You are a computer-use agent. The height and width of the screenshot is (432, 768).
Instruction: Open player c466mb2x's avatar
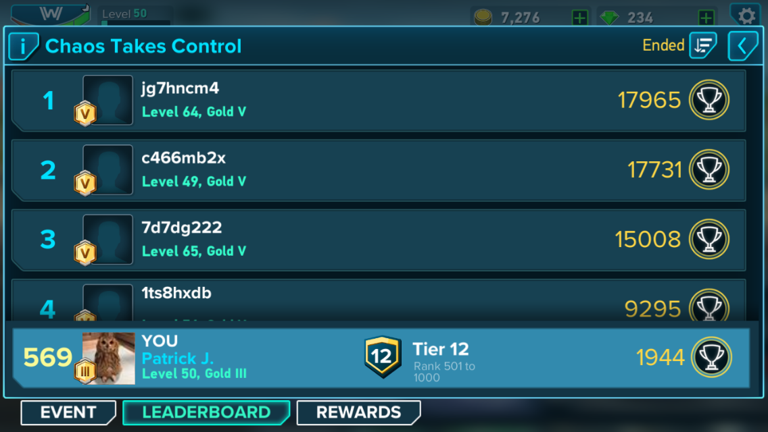107,170
